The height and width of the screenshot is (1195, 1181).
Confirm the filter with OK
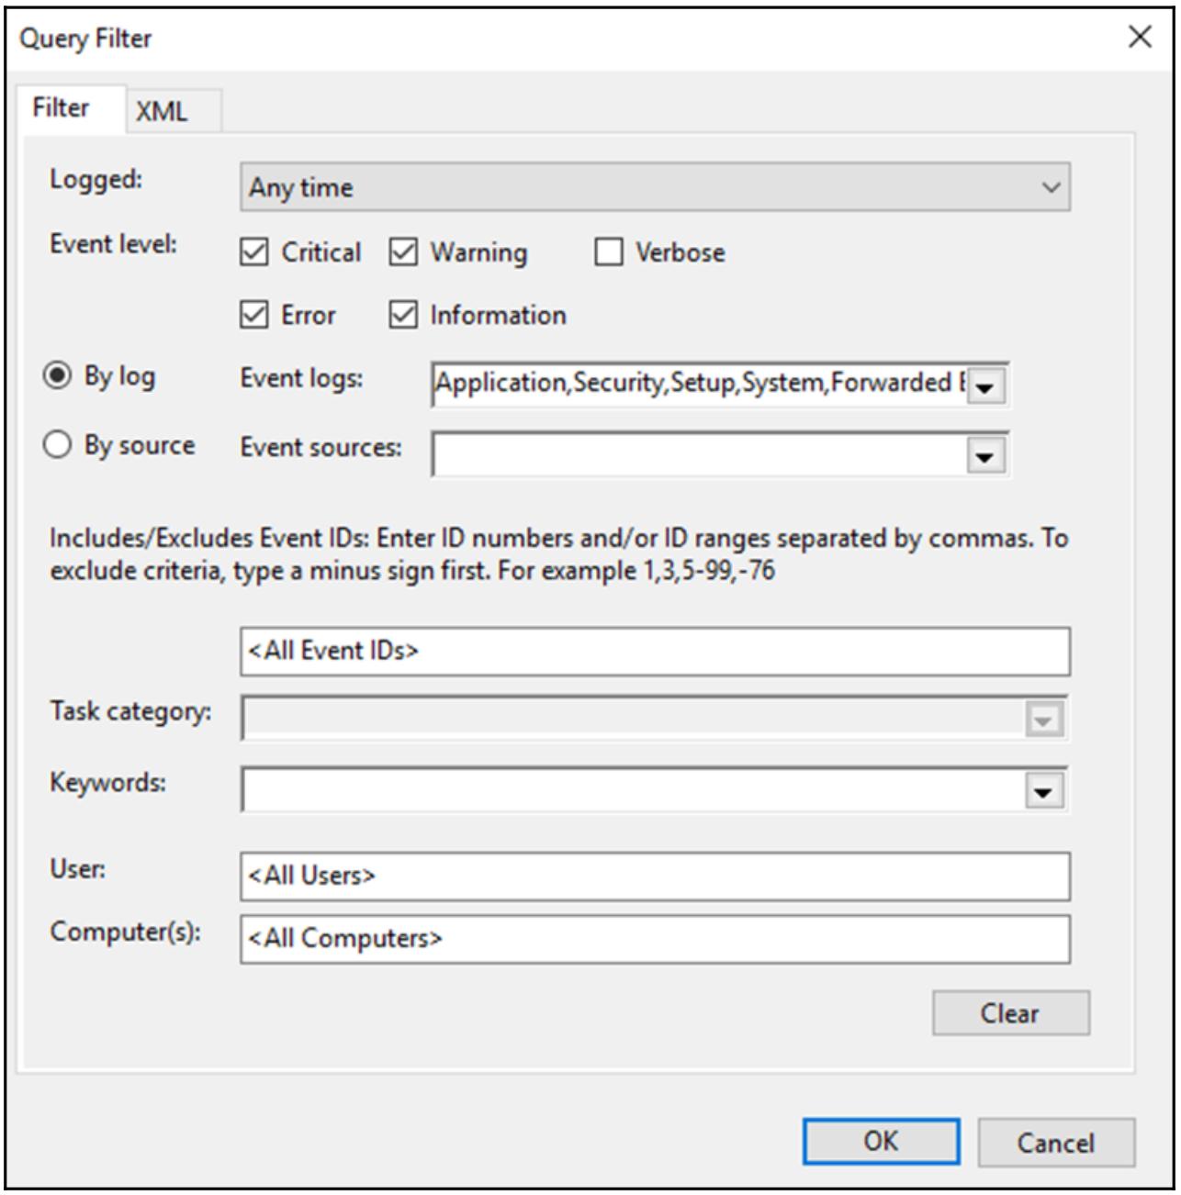coord(881,1142)
